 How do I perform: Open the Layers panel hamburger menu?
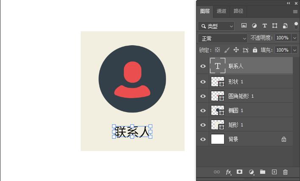[295, 12]
